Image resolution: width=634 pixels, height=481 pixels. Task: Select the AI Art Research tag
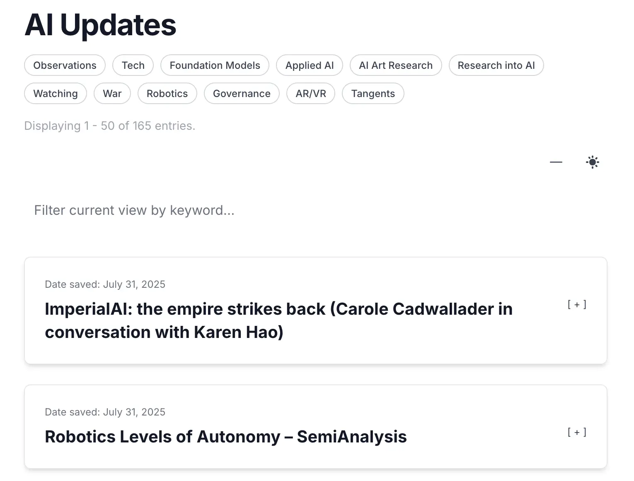395,66
